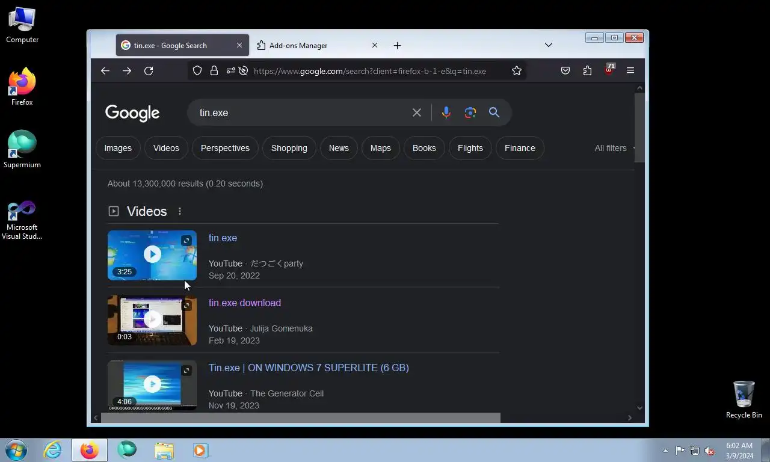The width and height of the screenshot is (770, 462).
Task: Switch to the tin.exe - Google Search tab
Action: pyautogui.click(x=182, y=46)
